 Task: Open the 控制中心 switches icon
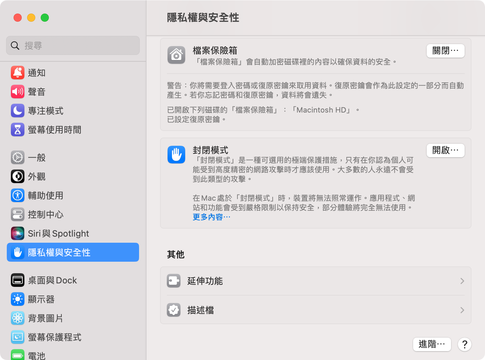click(18, 214)
